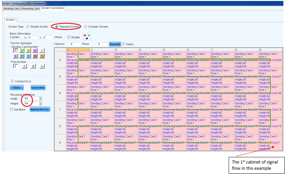Select sending card number 8

(28, 56)
